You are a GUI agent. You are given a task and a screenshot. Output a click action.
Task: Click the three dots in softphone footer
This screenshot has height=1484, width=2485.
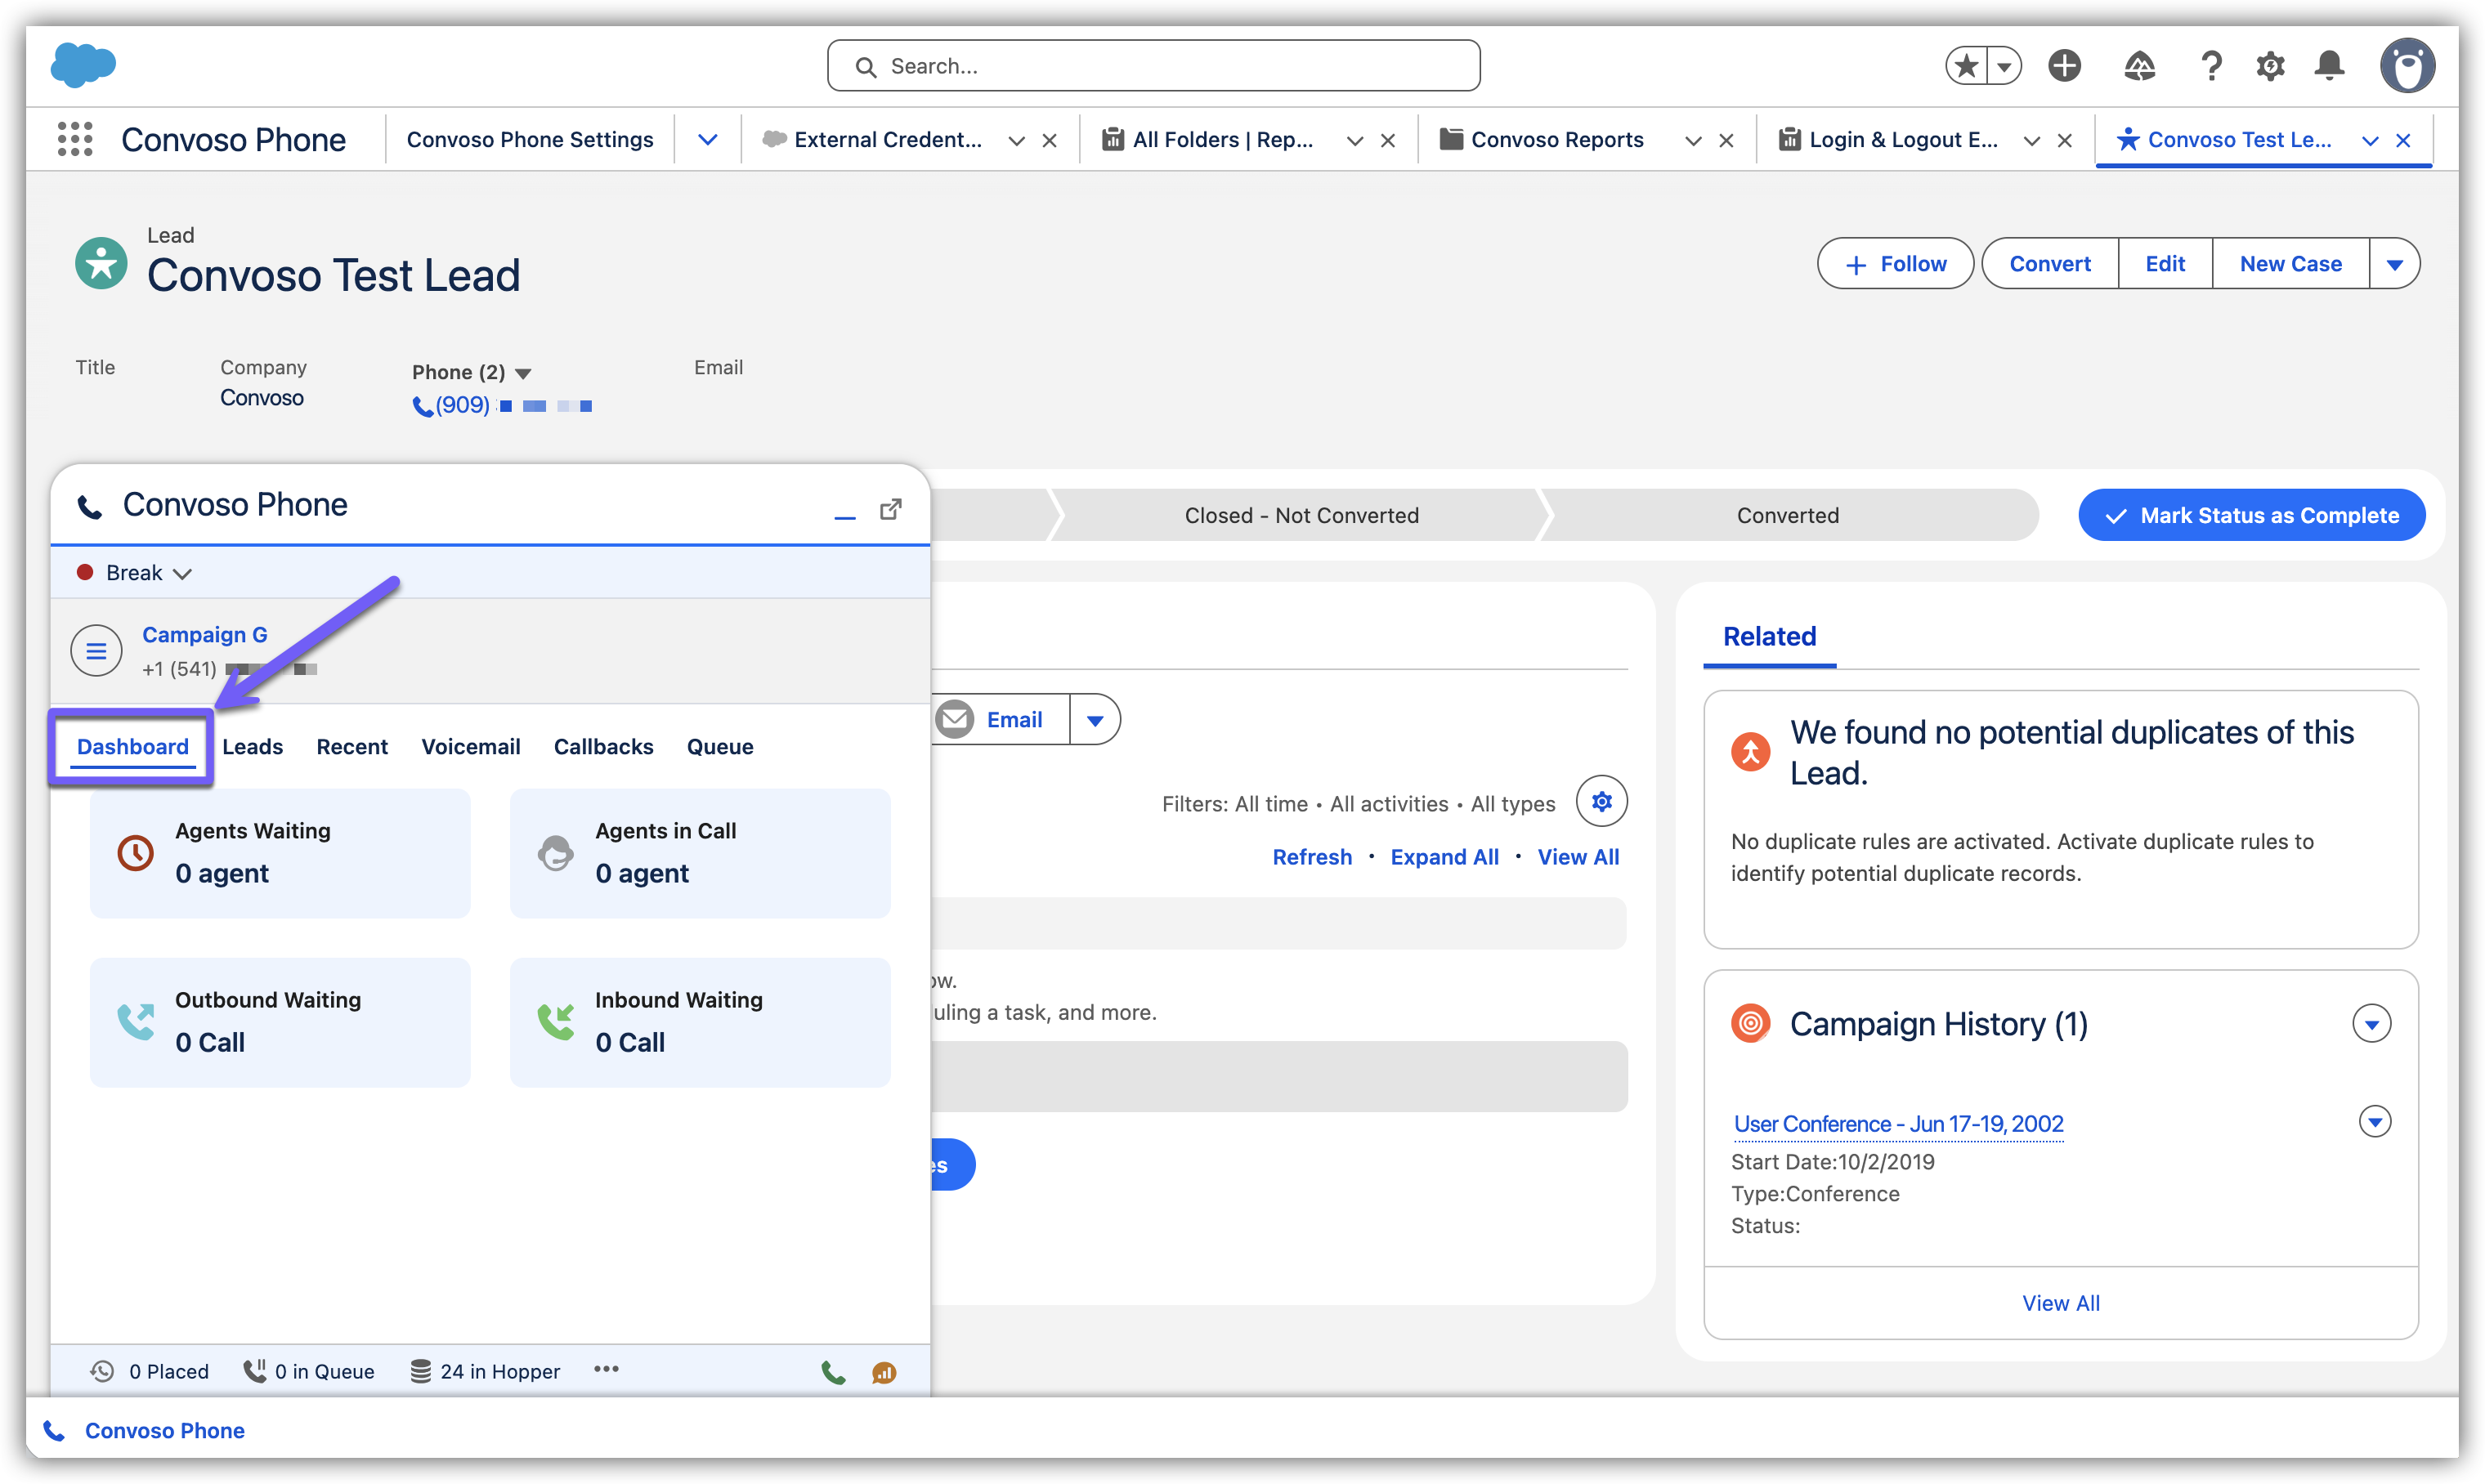point(606,1369)
